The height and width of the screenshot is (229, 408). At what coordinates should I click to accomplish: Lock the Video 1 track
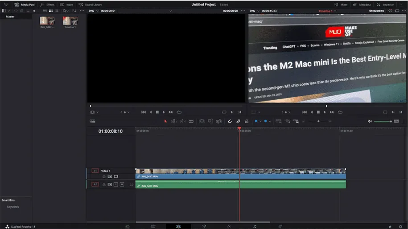pyautogui.click(x=104, y=176)
